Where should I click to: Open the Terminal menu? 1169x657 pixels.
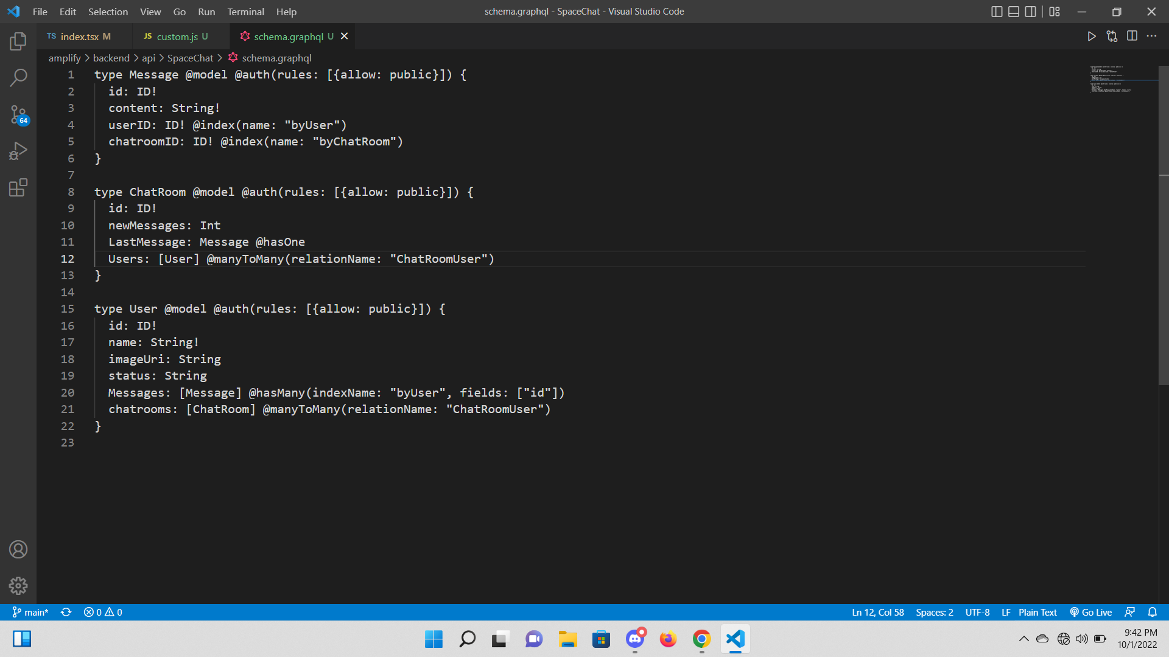(x=245, y=12)
